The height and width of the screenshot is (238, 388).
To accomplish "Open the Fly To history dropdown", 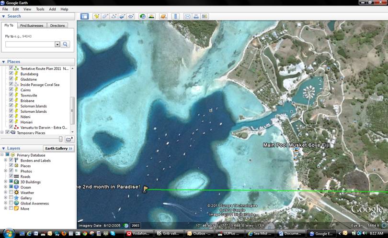I will (57, 44).
